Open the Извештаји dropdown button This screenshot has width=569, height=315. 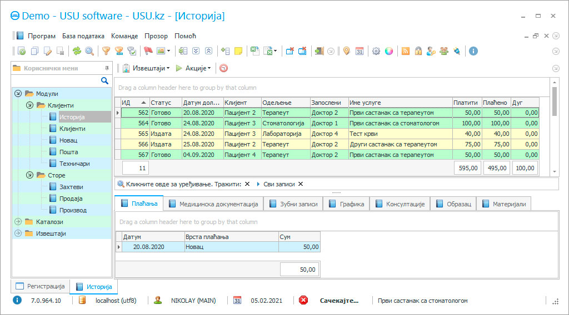147,68
